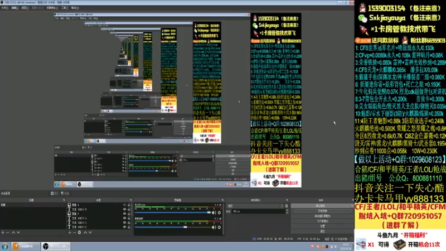The height and width of the screenshot is (251, 446).
Task: Open the orange app in the taskbar
Action: coord(26,247)
